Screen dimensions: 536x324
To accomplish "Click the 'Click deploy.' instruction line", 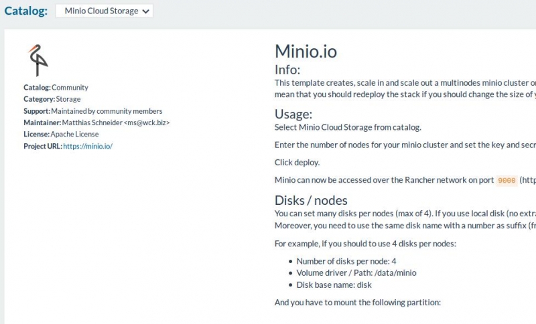I will [297, 163].
